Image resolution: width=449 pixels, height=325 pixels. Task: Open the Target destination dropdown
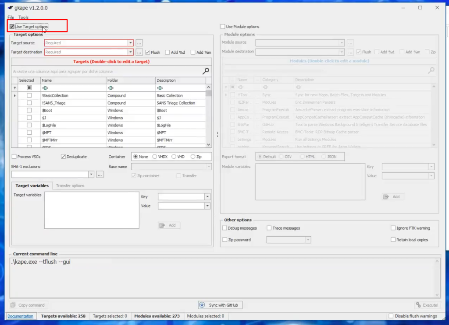tap(131, 52)
